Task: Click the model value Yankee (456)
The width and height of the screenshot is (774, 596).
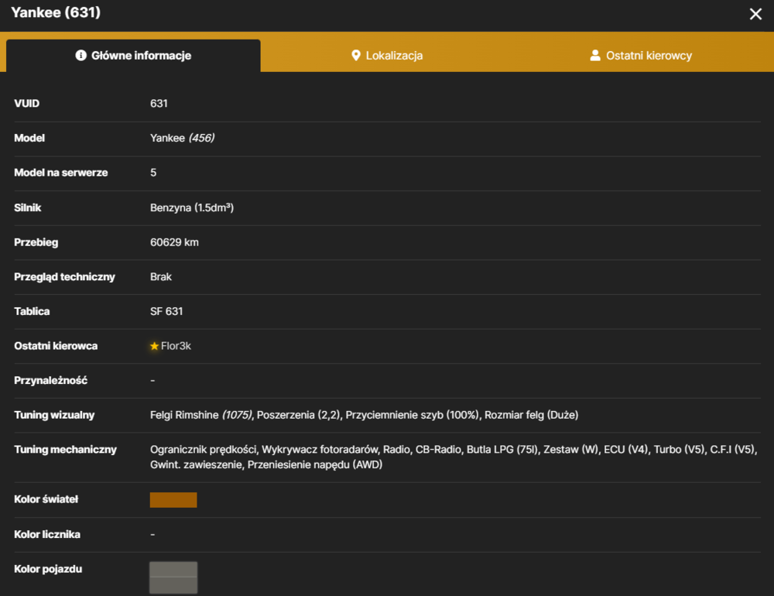Action: (182, 139)
